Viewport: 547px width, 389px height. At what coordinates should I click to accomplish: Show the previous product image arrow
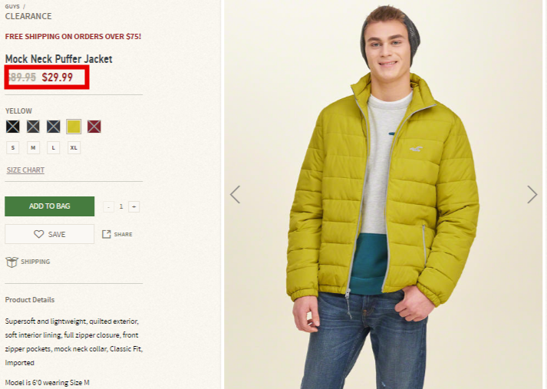(x=236, y=194)
